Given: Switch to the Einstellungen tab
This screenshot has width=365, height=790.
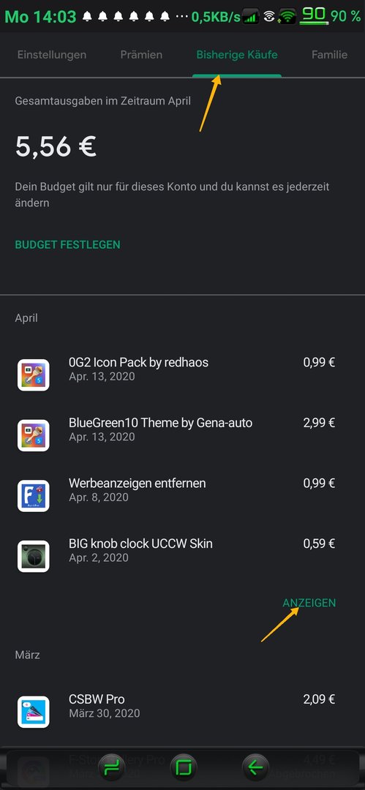Looking at the screenshot, I should [x=52, y=54].
